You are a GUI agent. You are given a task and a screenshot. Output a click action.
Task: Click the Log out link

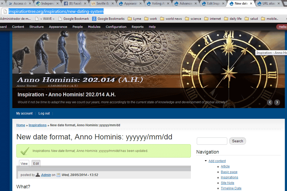click(44, 113)
